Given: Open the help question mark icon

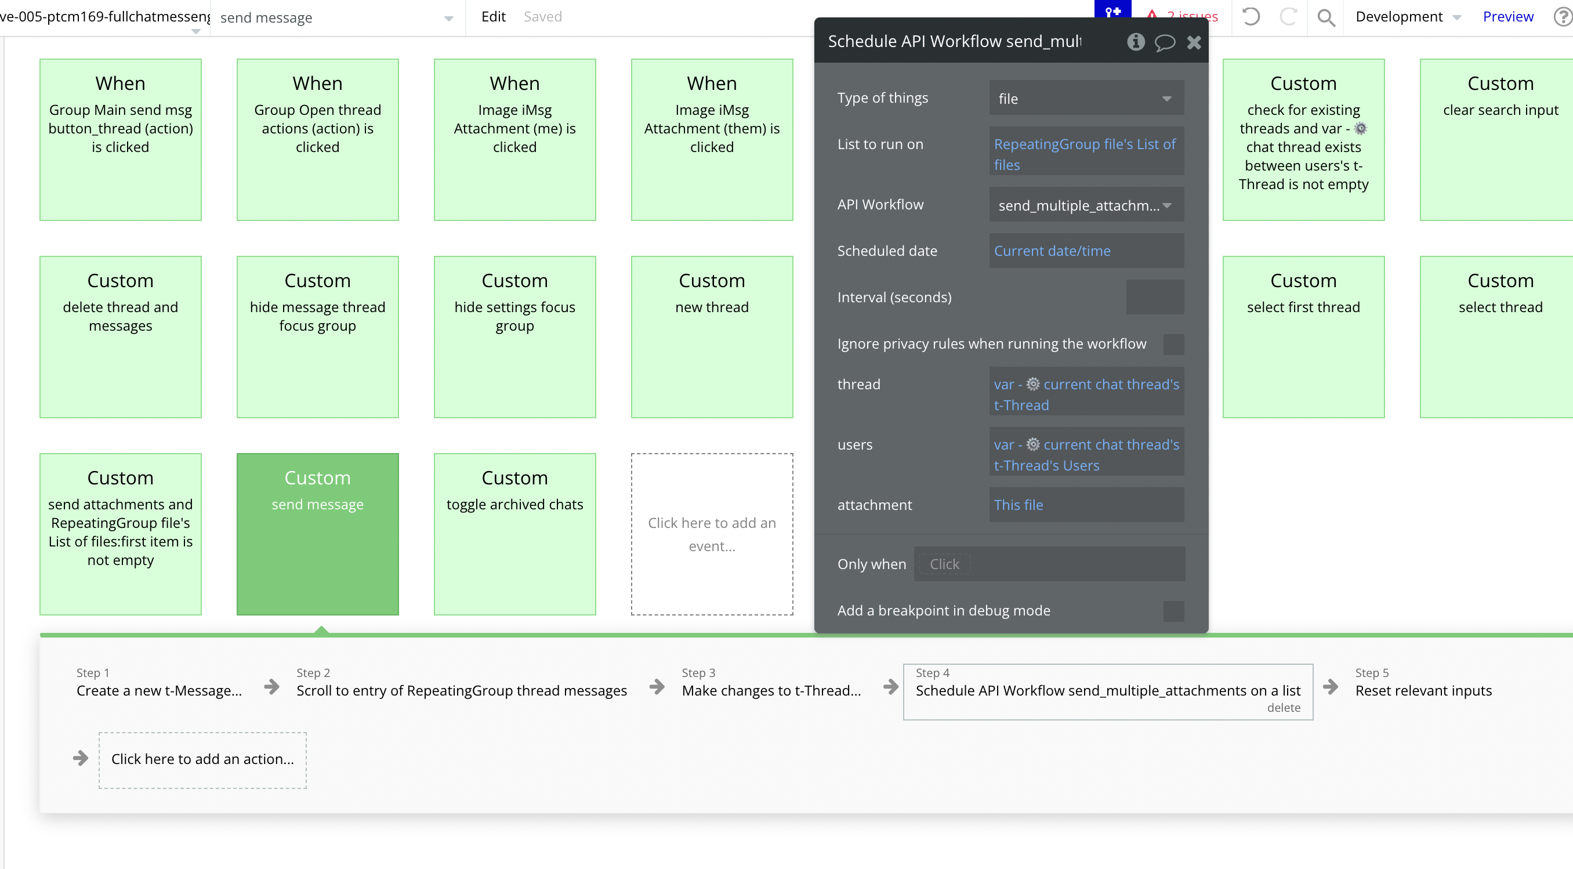Looking at the screenshot, I should [1562, 16].
